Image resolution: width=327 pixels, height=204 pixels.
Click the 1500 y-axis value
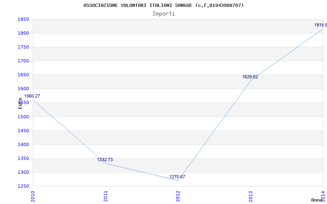pos(23,117)
